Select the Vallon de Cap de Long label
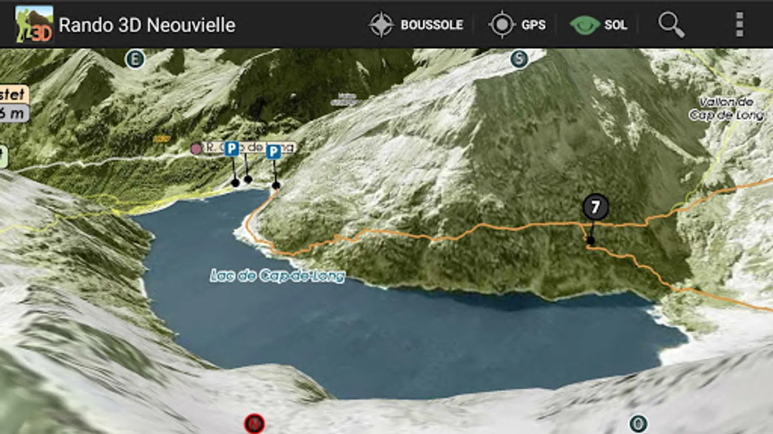 pyautogui.click(x=727, y=108)
